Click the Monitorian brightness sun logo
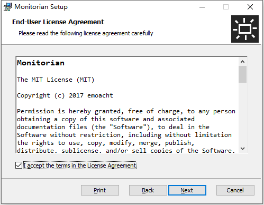This screenshot has height=205, width=264. point(245,29)
